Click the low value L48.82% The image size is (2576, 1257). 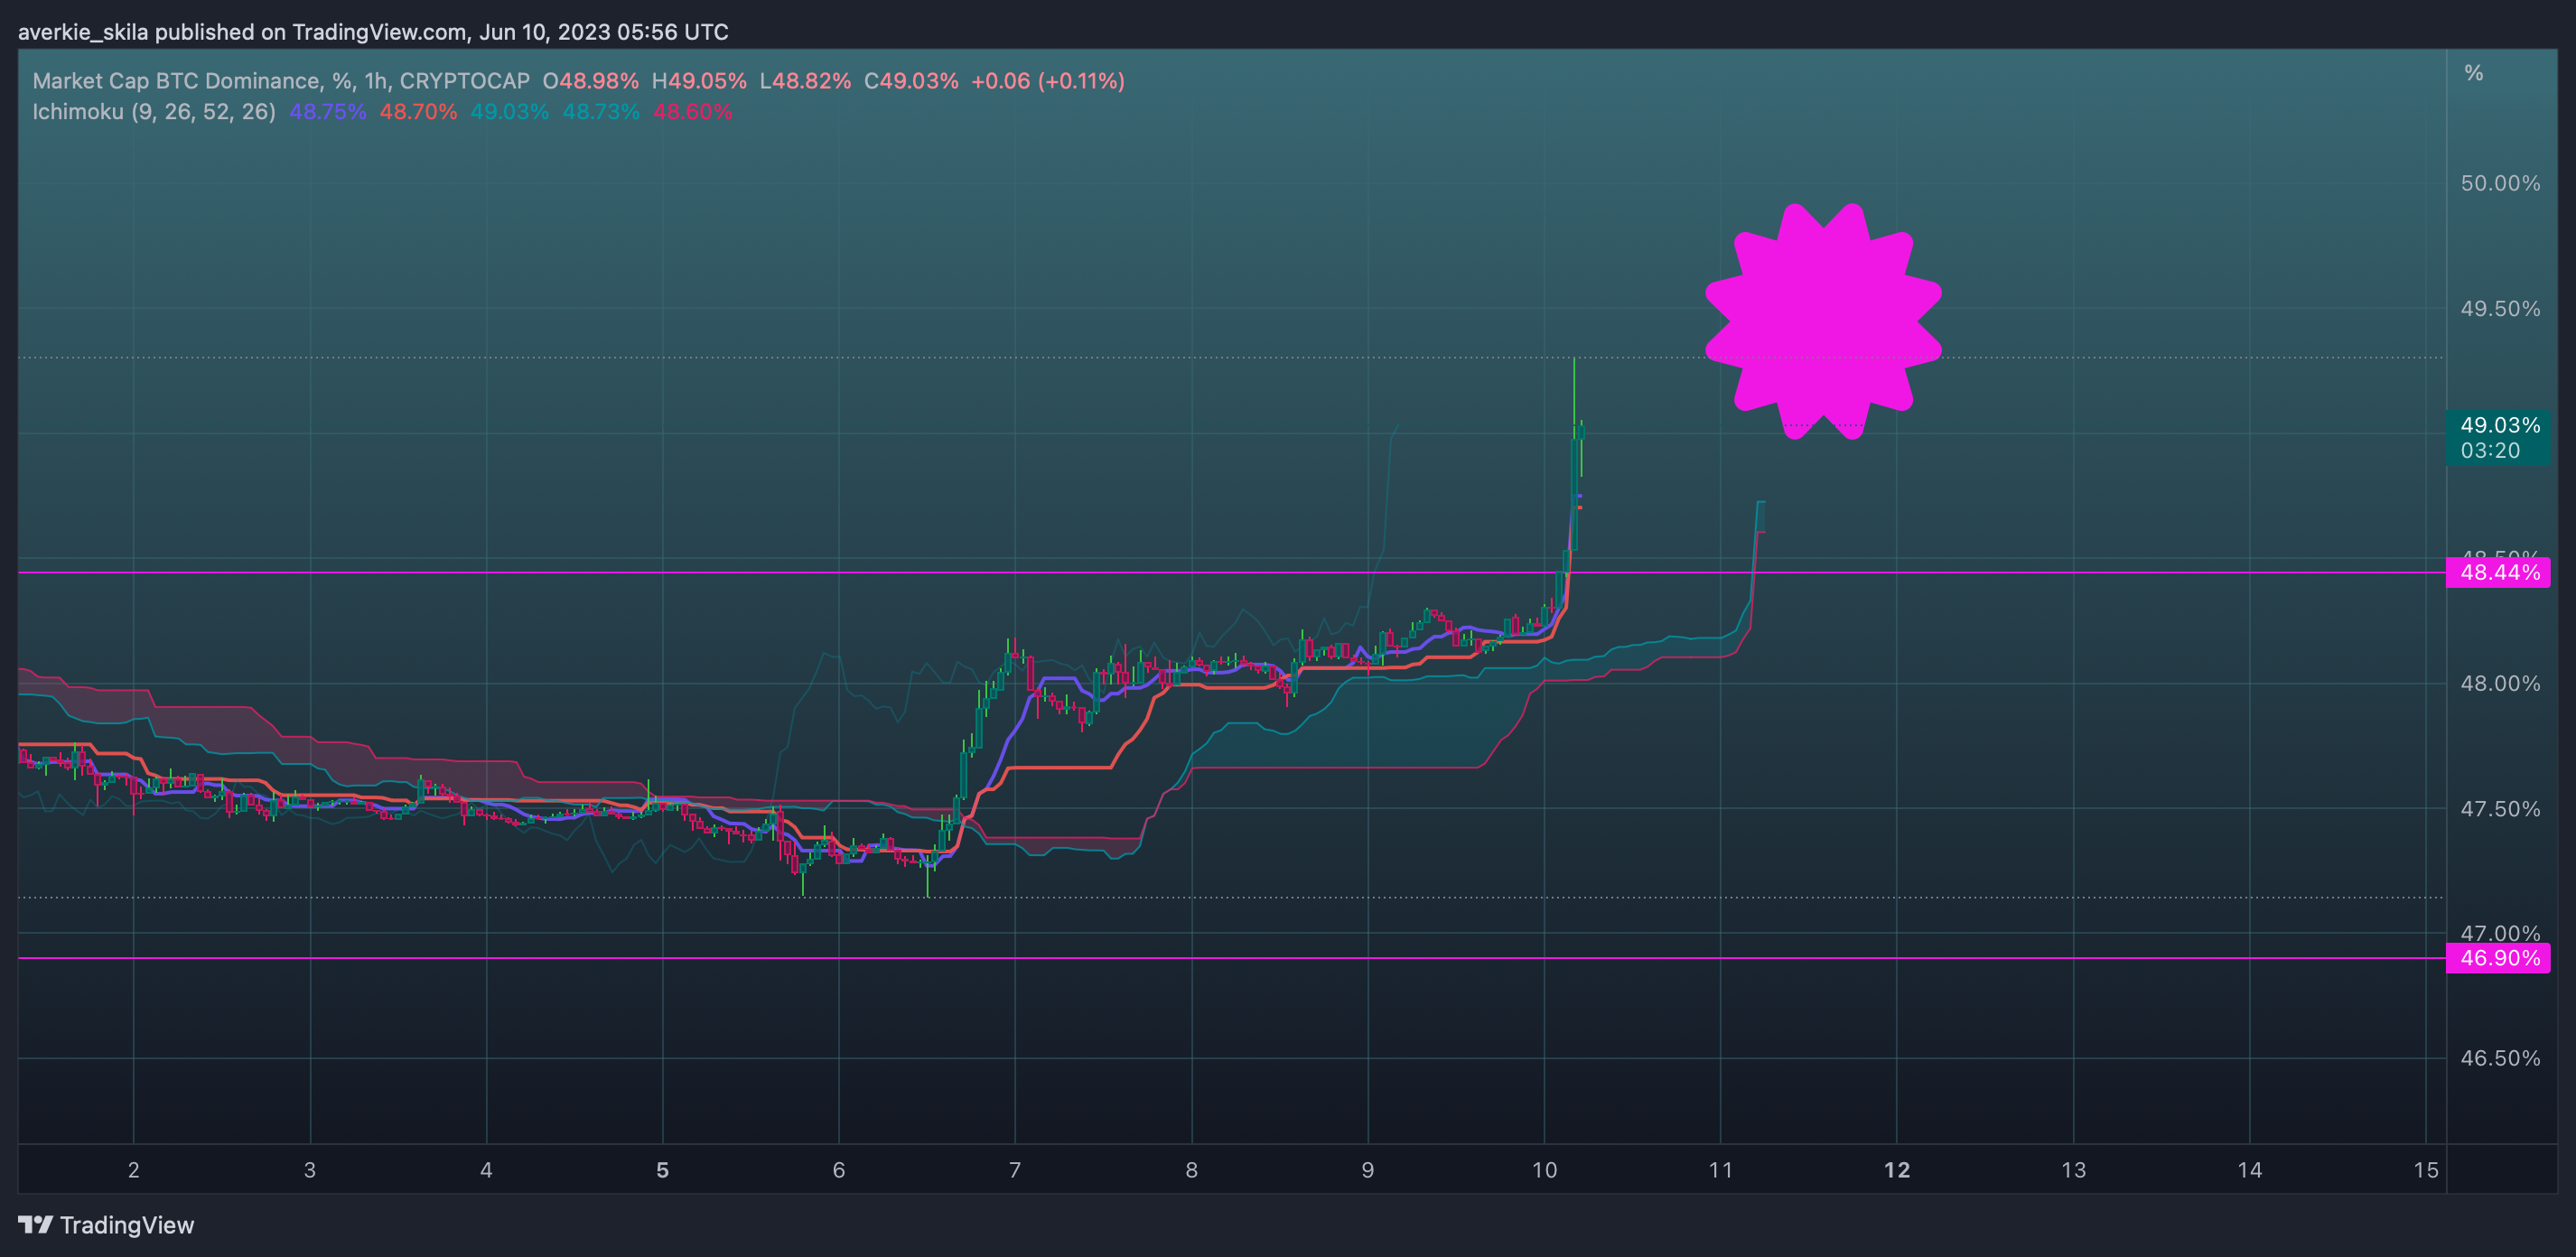click(x=805, y=81)
